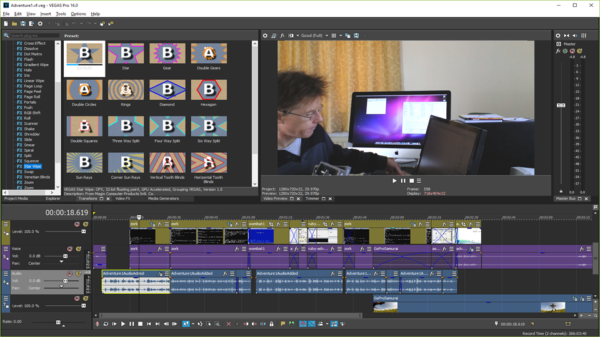Click the Play From Start icon in the transport bar
This screenshot has height=337, width=600.
coord(114,324)
